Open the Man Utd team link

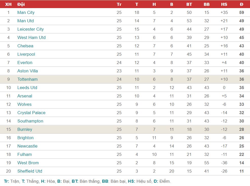[26, 21]
